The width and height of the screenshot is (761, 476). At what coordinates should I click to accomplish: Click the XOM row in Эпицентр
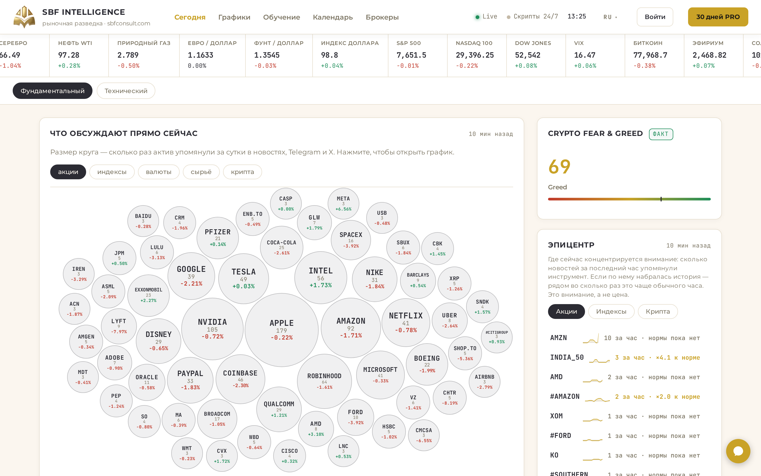(x=629, y=416)
